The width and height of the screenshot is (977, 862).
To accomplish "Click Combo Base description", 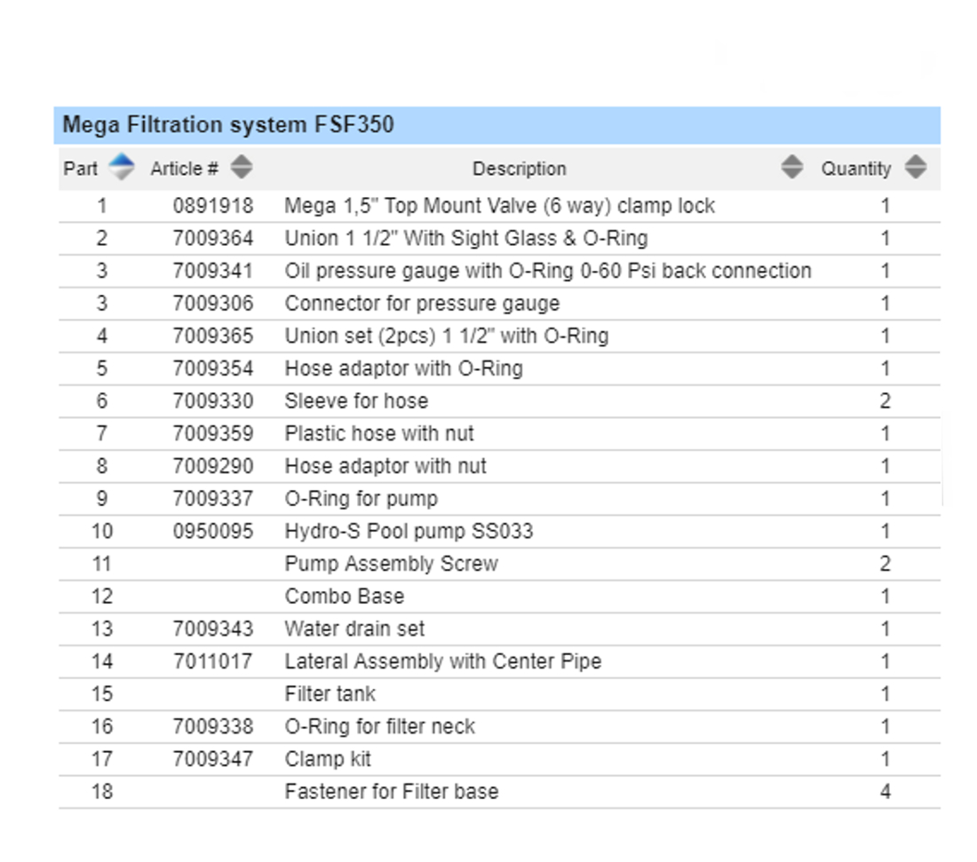I will 344,597.
